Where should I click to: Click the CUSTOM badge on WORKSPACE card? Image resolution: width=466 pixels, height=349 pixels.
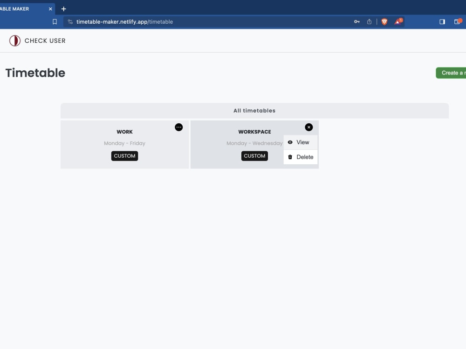254,156
